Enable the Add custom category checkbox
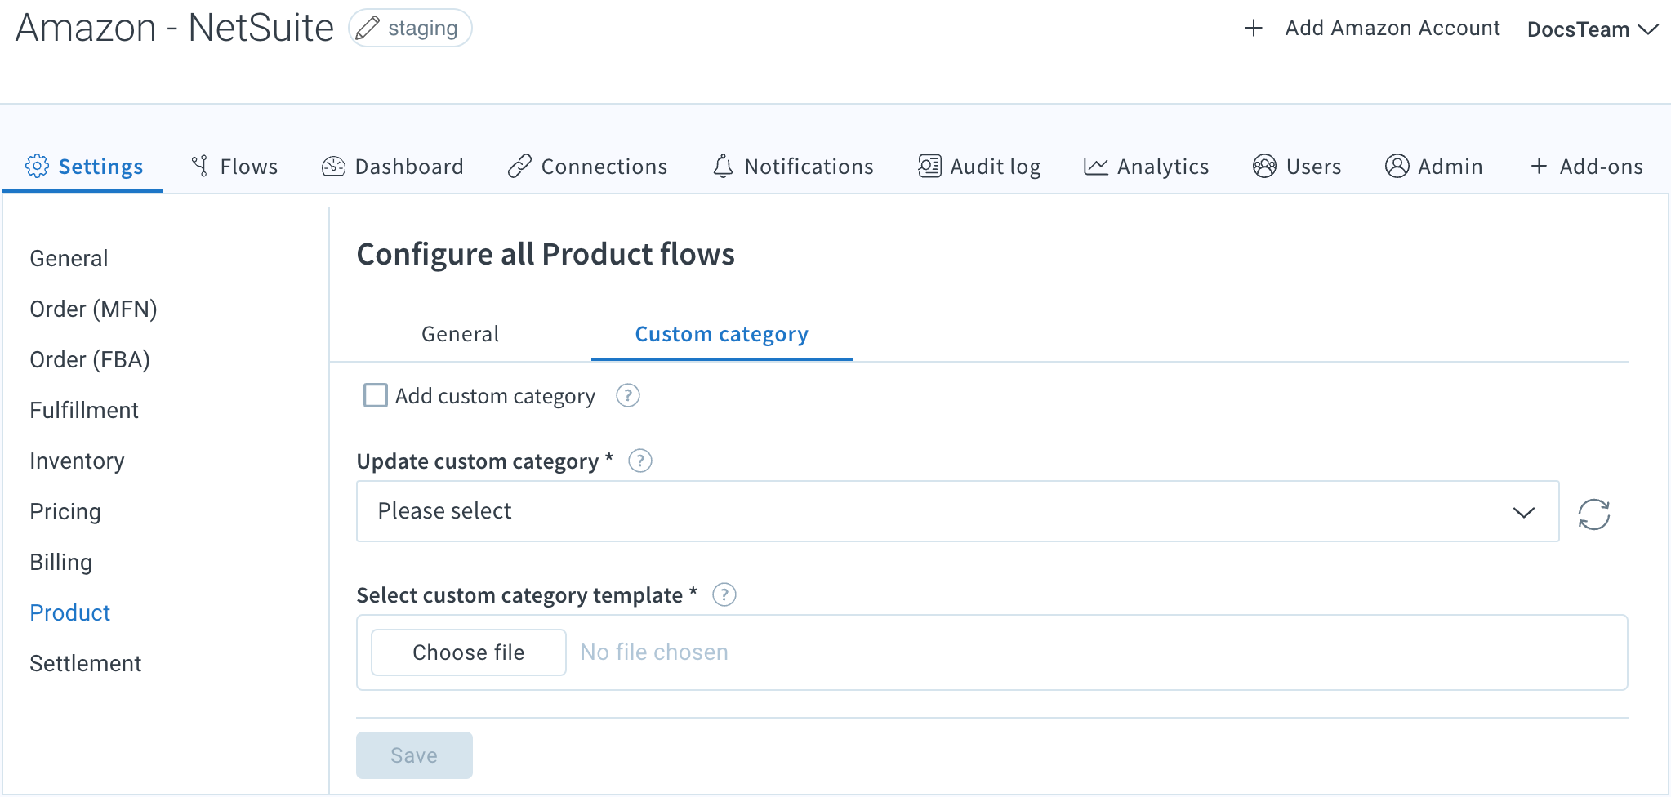The image size is (1671, 797). coord(376,395)
